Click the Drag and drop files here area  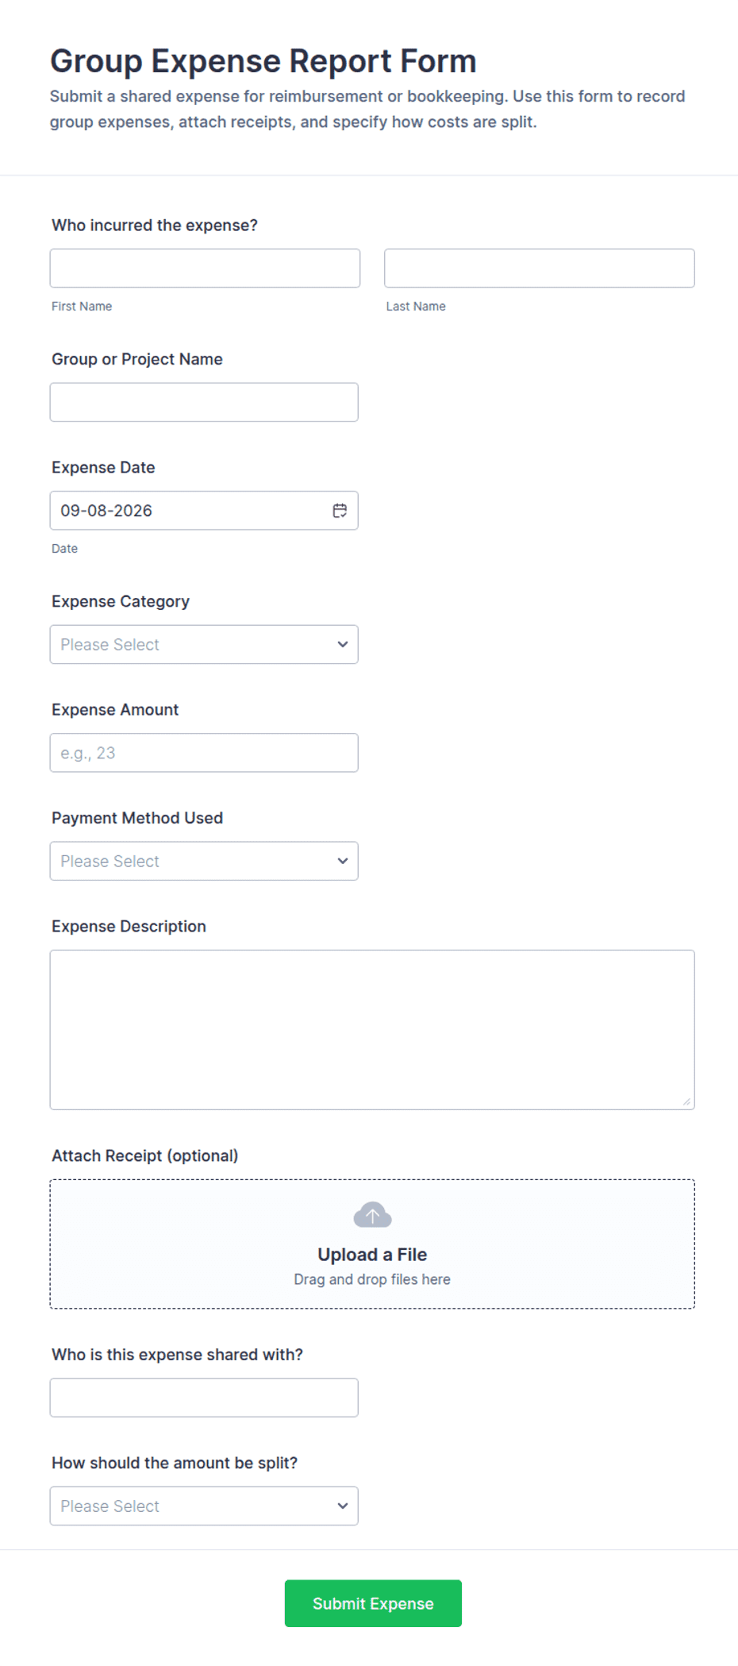coord(372,1279)
